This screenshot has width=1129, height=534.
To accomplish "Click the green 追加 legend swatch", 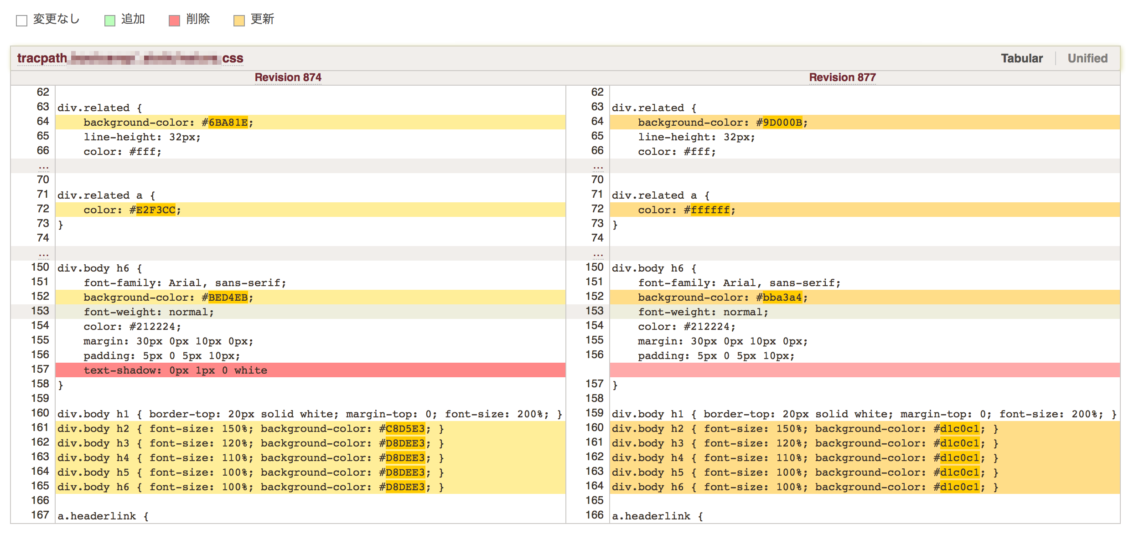I will [x=110, y=21].
